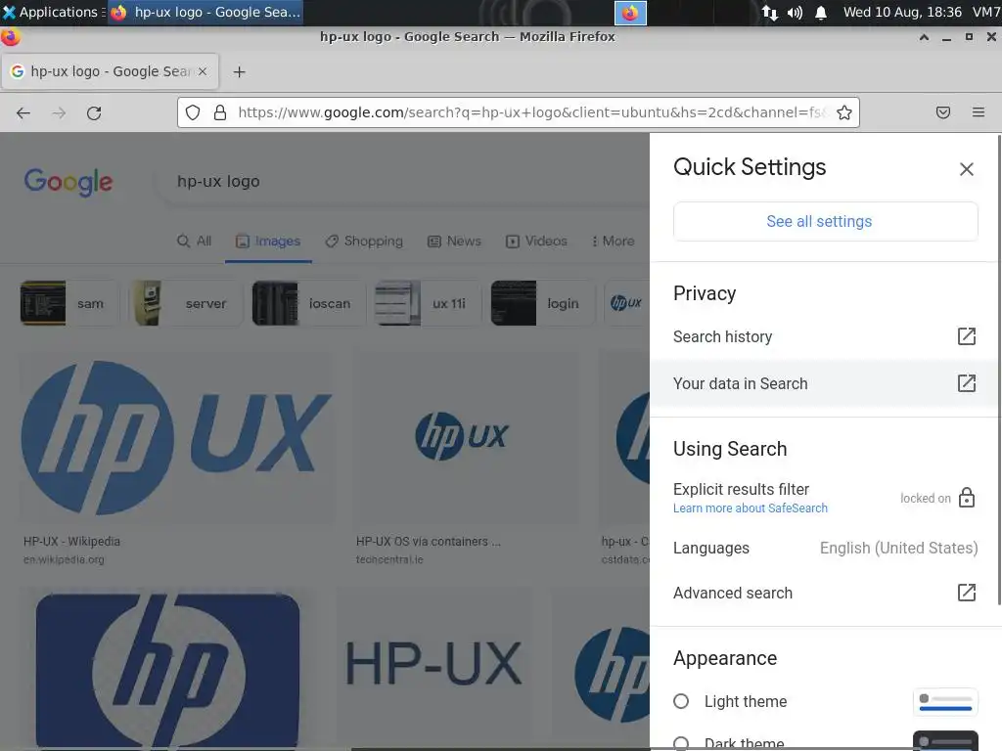Expand the More search options menu
This screenshot has width=1002, height=751.
[613, 242]
